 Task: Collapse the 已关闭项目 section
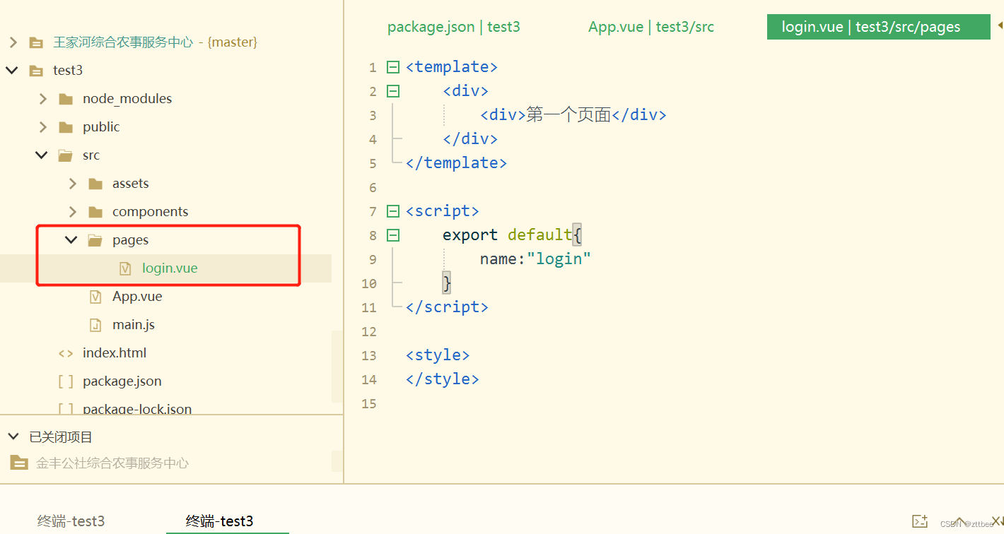(x=12, y=437)
